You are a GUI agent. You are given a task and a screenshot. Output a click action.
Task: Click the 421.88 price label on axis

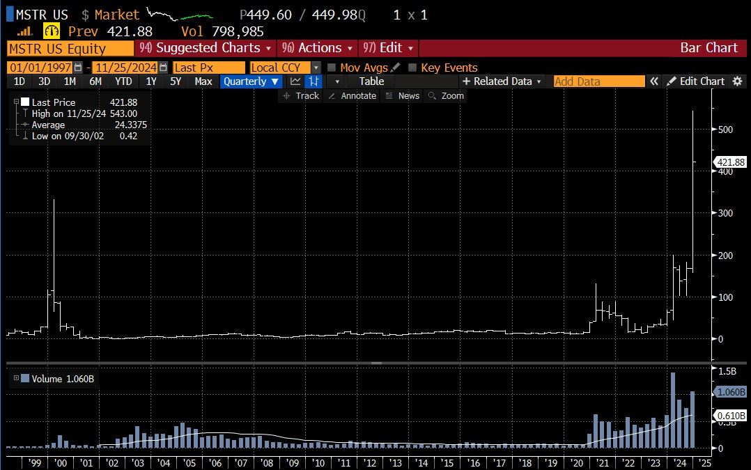click(x=730, y=162)
